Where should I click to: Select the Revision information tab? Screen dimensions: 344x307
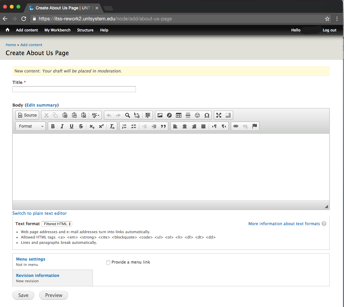click(x=38, y=276)
